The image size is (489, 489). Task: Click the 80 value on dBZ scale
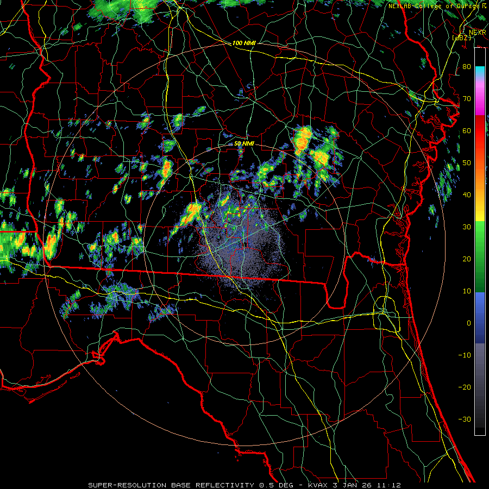point(467,67)
